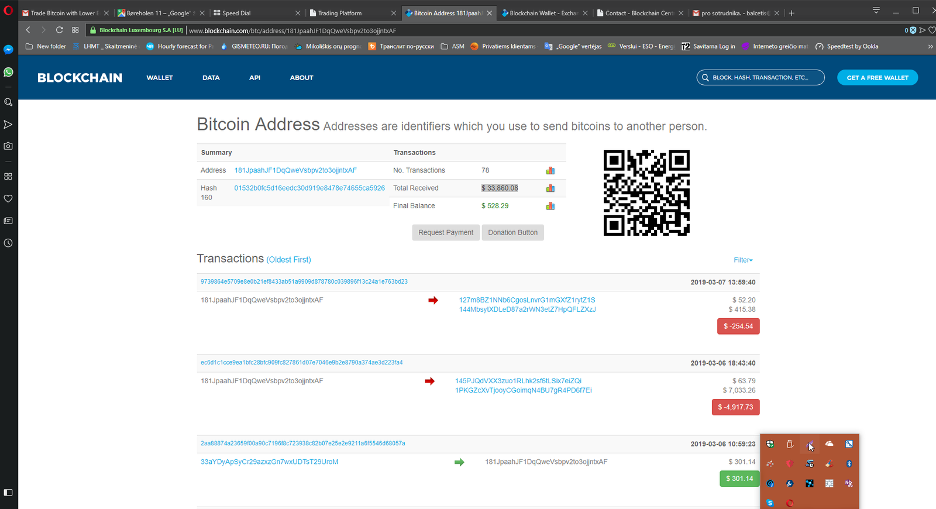Open History clock icon in sidebar
936x509 pixels.
[8, 243]
